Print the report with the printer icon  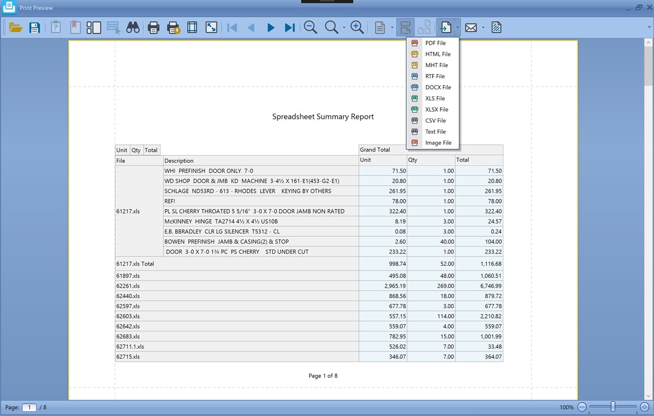(153, 27)
